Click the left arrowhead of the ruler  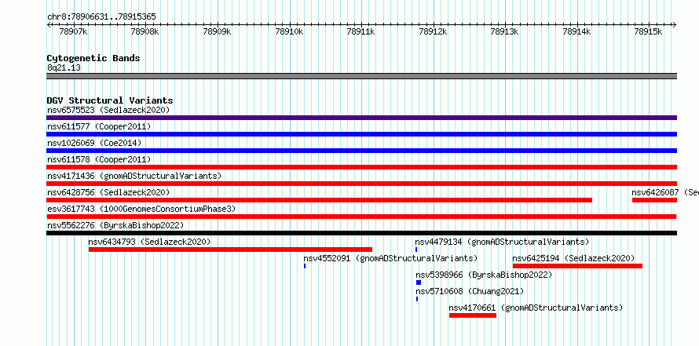click(49, 24)
